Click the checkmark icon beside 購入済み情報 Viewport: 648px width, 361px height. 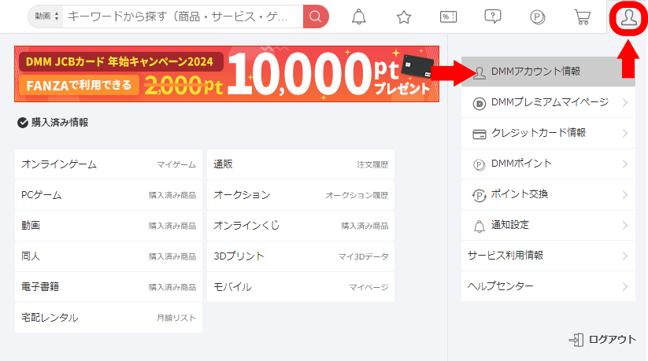coord(23,123)
